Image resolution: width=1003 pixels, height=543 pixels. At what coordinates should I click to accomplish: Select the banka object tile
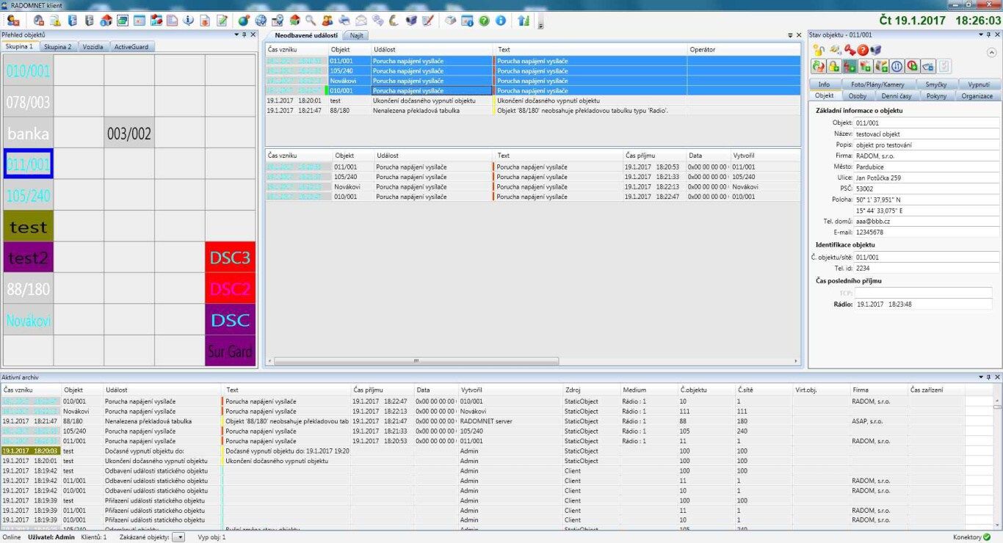[x=29, y=134]
